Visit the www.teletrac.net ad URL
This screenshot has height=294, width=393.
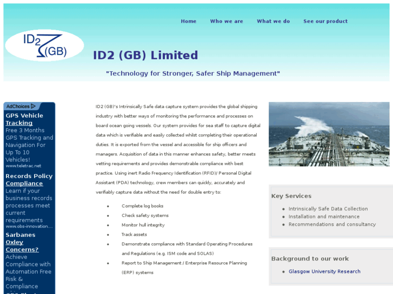click(23, 166)
